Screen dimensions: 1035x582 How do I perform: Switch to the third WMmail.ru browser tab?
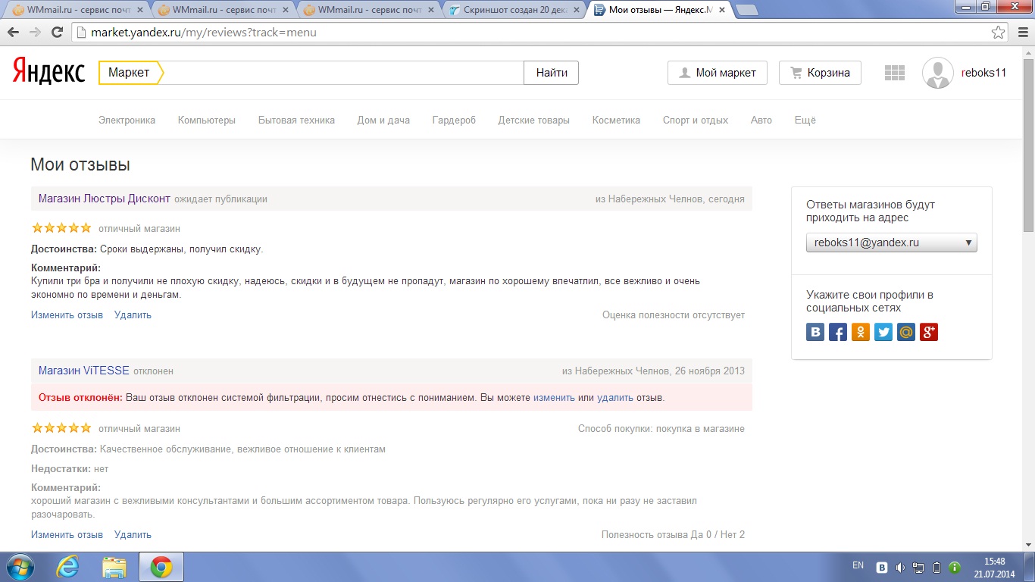coord(370,11)
